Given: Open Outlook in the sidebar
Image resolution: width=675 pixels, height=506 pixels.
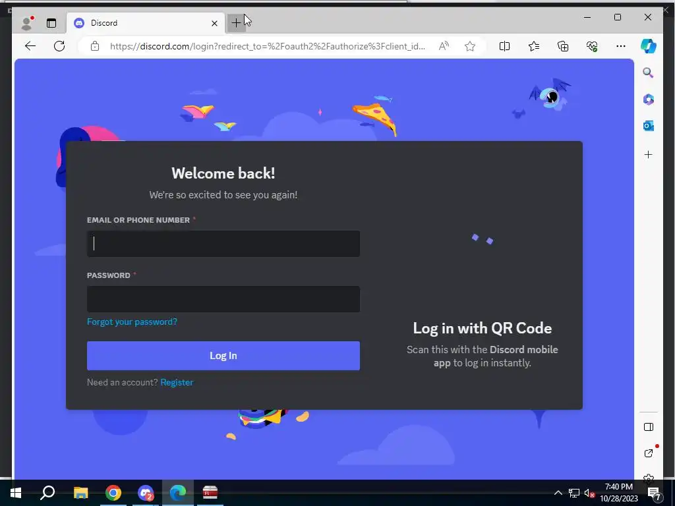Looking at the screenshot, I should pyautogui.click(x=649, y=126).
